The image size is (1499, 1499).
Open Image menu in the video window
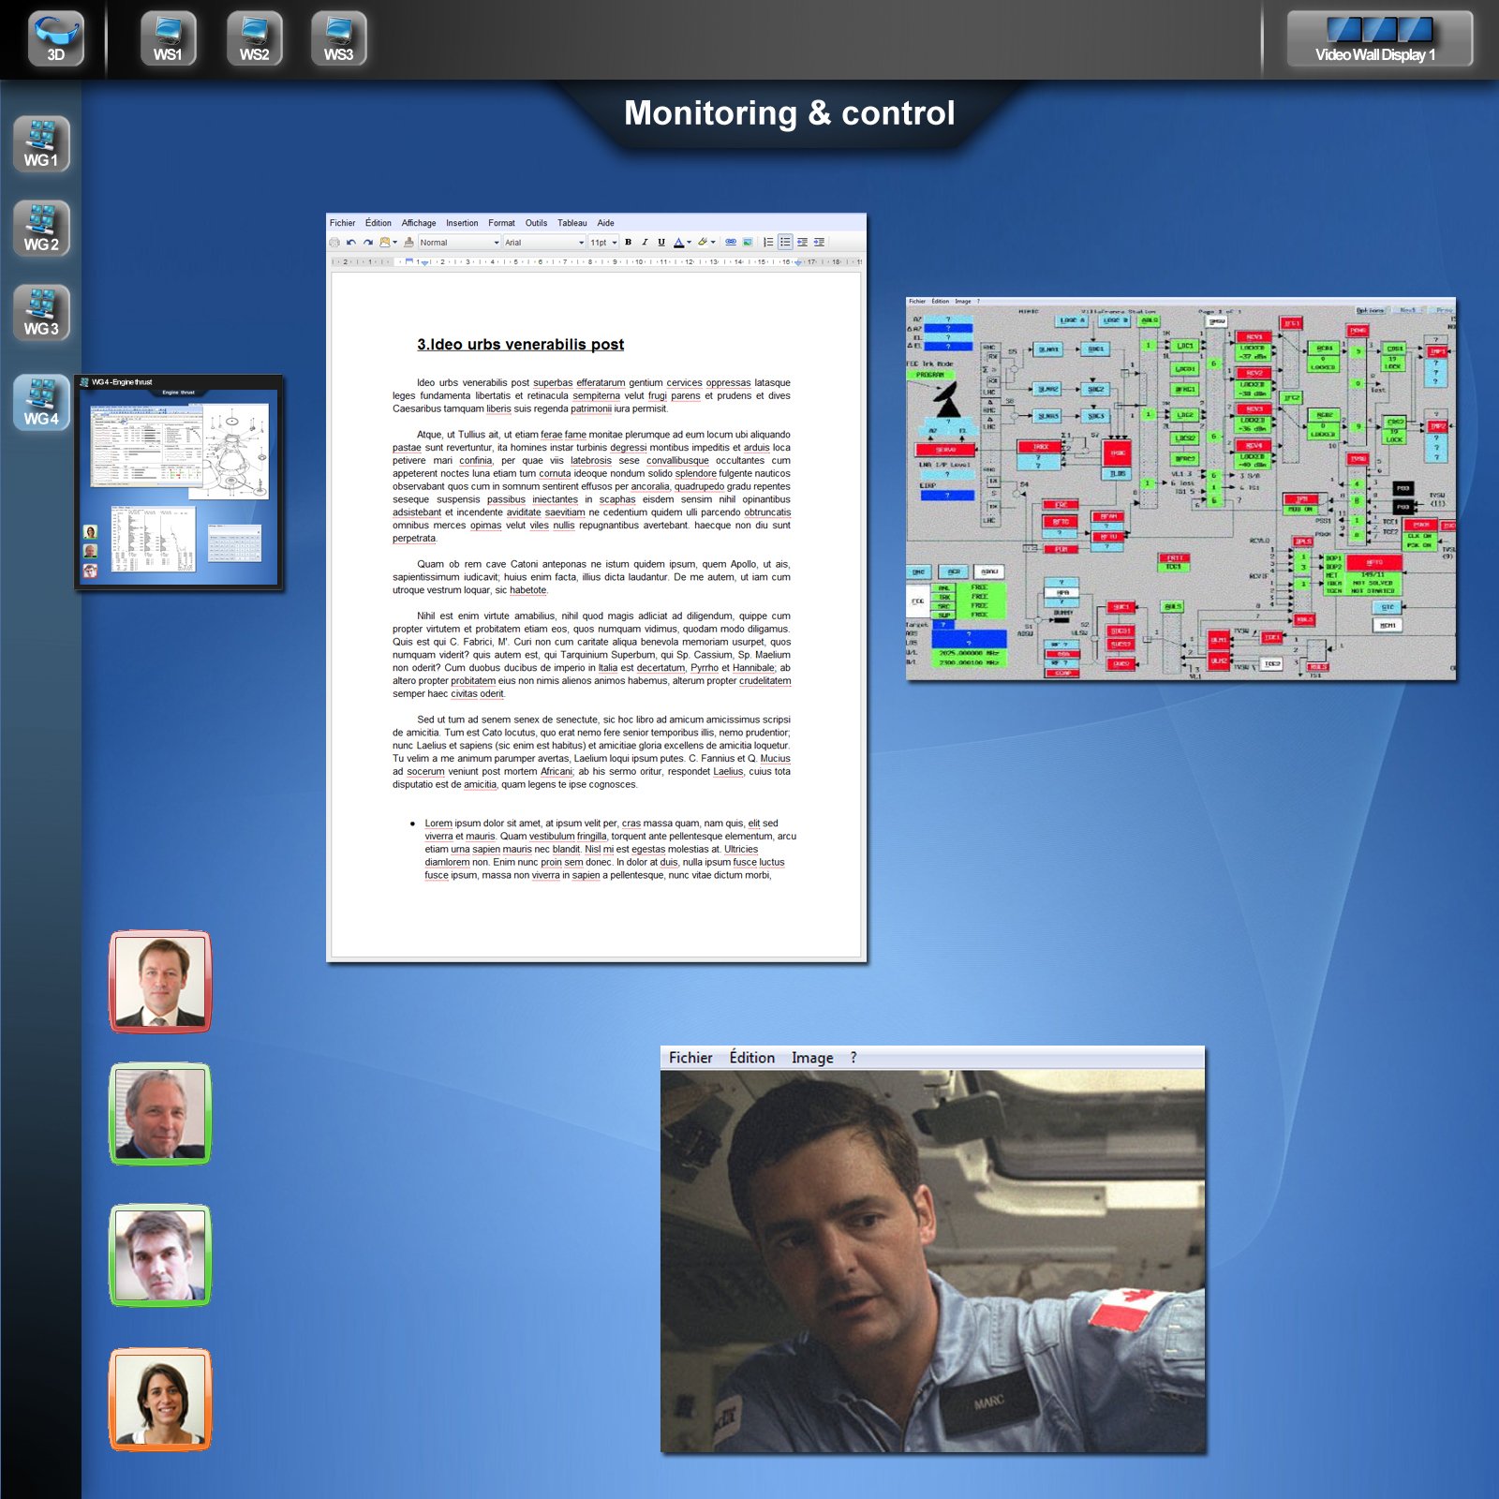pyautogui.click(x=812, y=1058)
